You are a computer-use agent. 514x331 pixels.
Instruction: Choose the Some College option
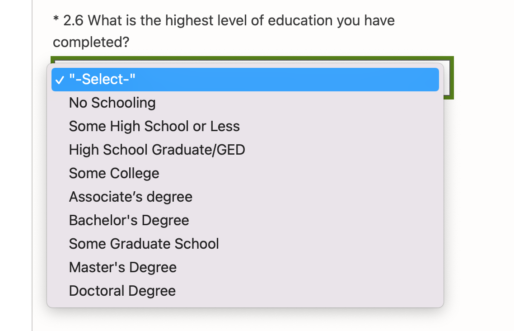[114, 174]
